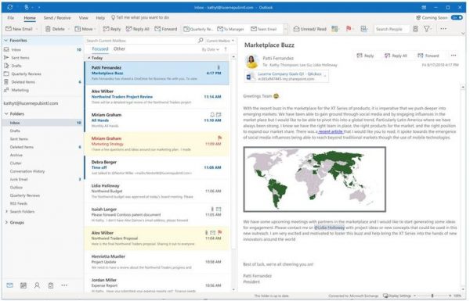Toggle the flag on Alex Wilber Northwind Traders Proposal
This screenshot has width=470, height=301.
(219, 232)
